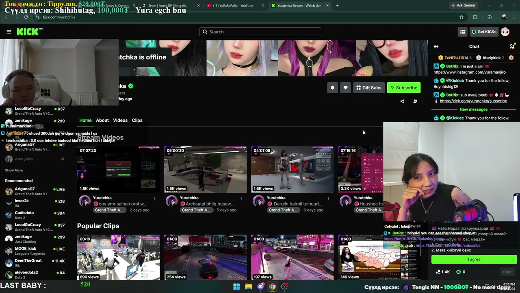The height and width of the screenshot is (293, 520).
Task: Play the popular clip with 254 views
Action: pyautogui.click(x=205, y=257)
